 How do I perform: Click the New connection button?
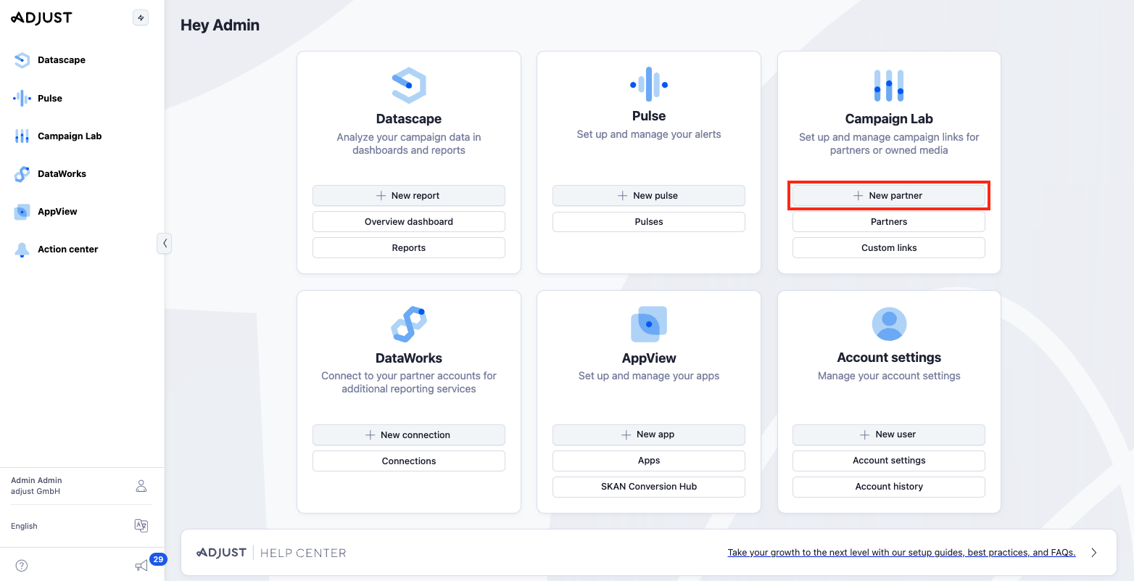tap(409, 435)
